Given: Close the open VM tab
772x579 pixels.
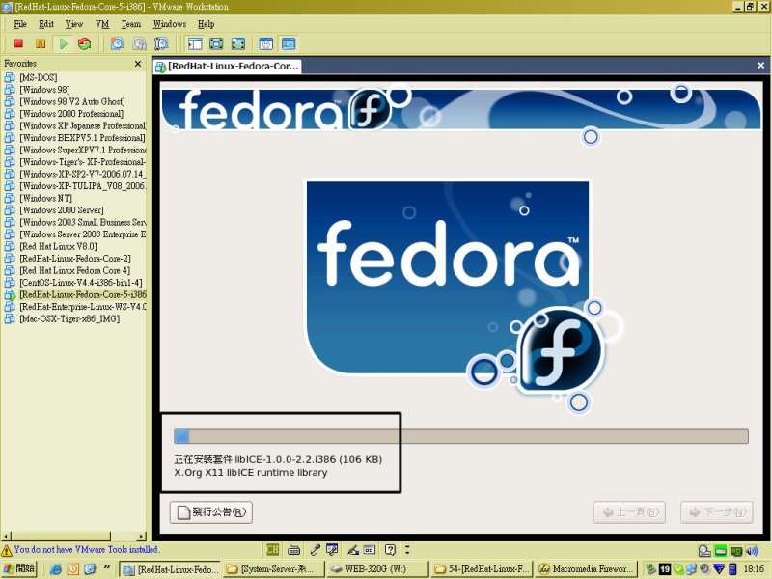Looking at the screenshot, I should coord(760,65).
